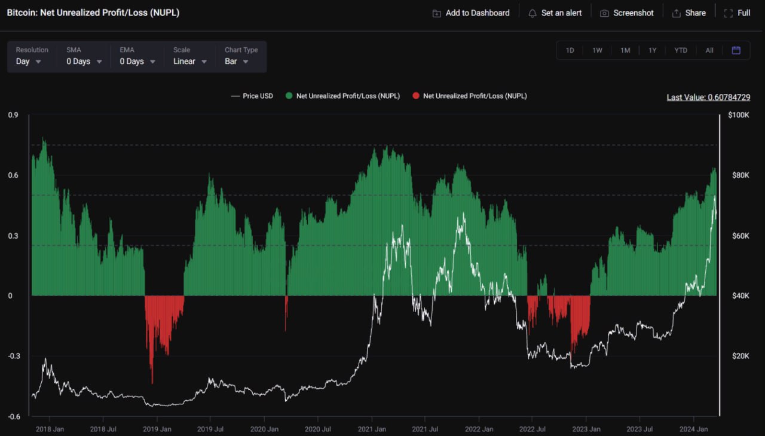This screenshot has width=765, height=436.
Task: Click the 0.9 left axis label
Action: pos(13,115)
